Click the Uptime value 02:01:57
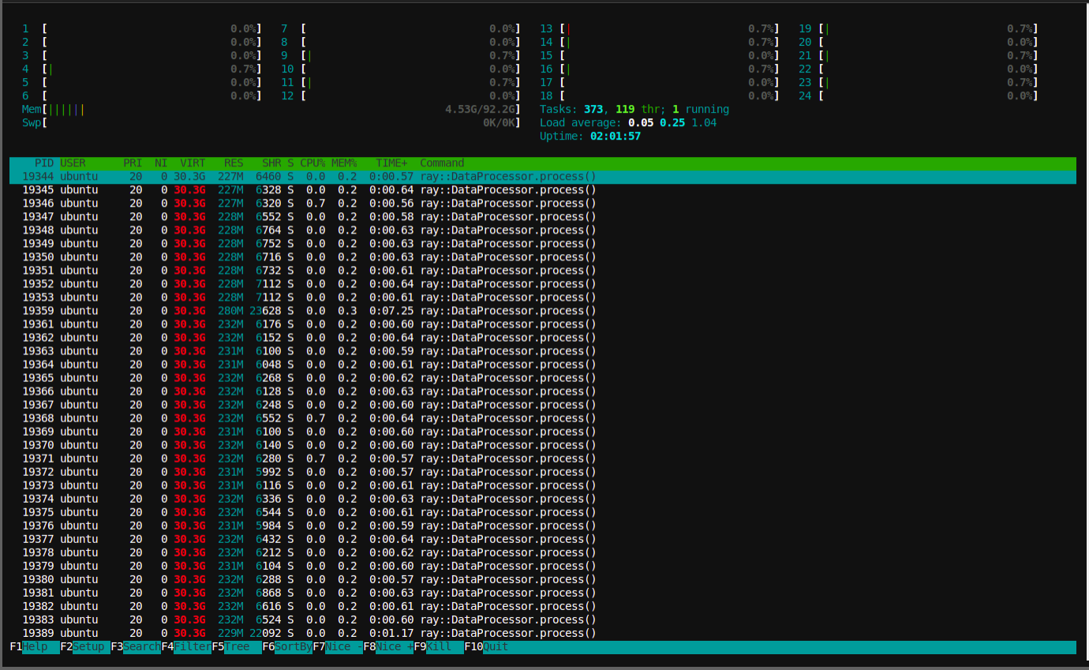The image size is (1089, 670). tap(616, 137)
